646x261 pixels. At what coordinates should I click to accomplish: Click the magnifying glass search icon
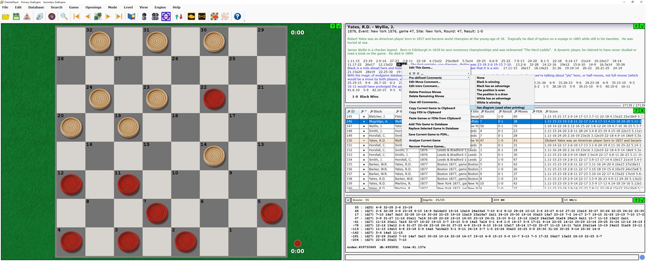pyautogui.click(x=64, y=17)
